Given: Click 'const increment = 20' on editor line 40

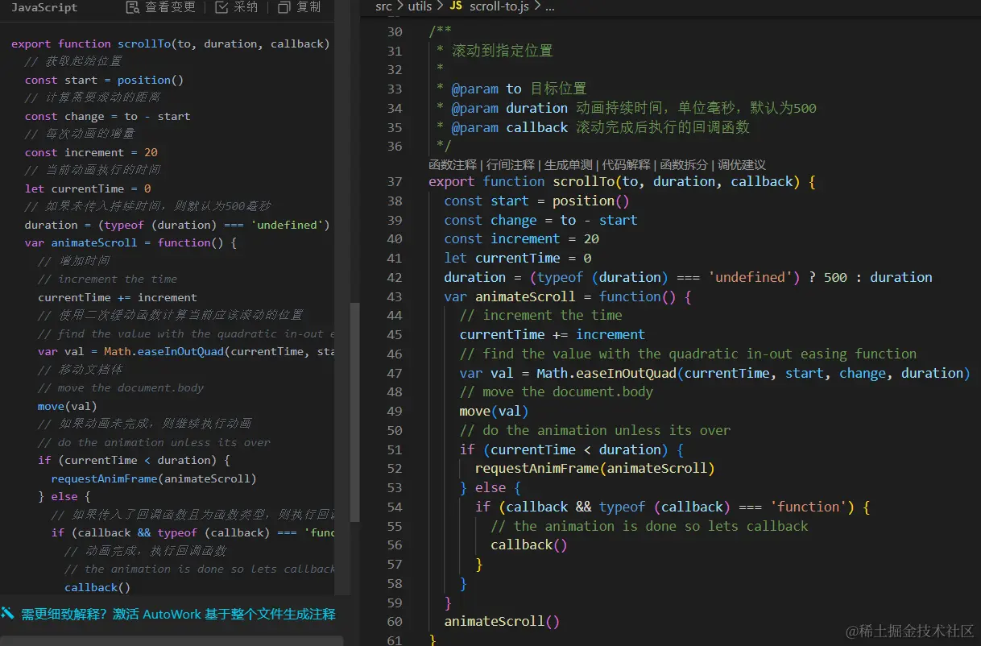Looking at the screenshot, I should coord(521,239).
